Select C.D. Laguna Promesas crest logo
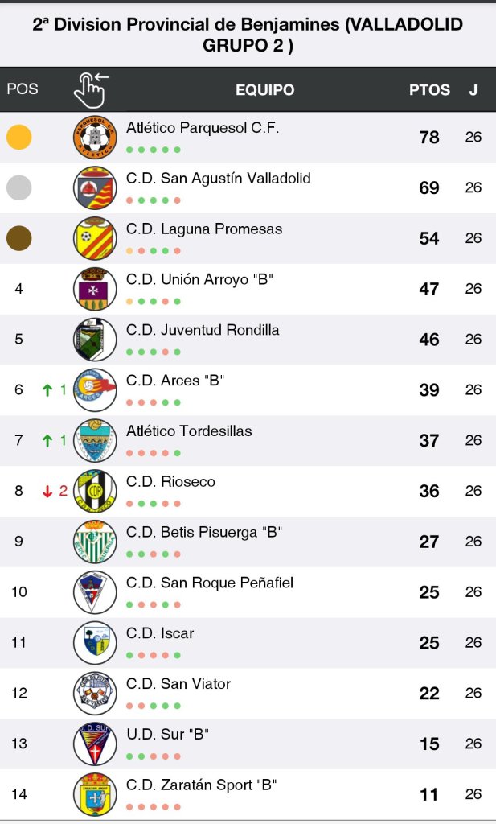Viewport: 496px width, 824px height. [95, 238]
